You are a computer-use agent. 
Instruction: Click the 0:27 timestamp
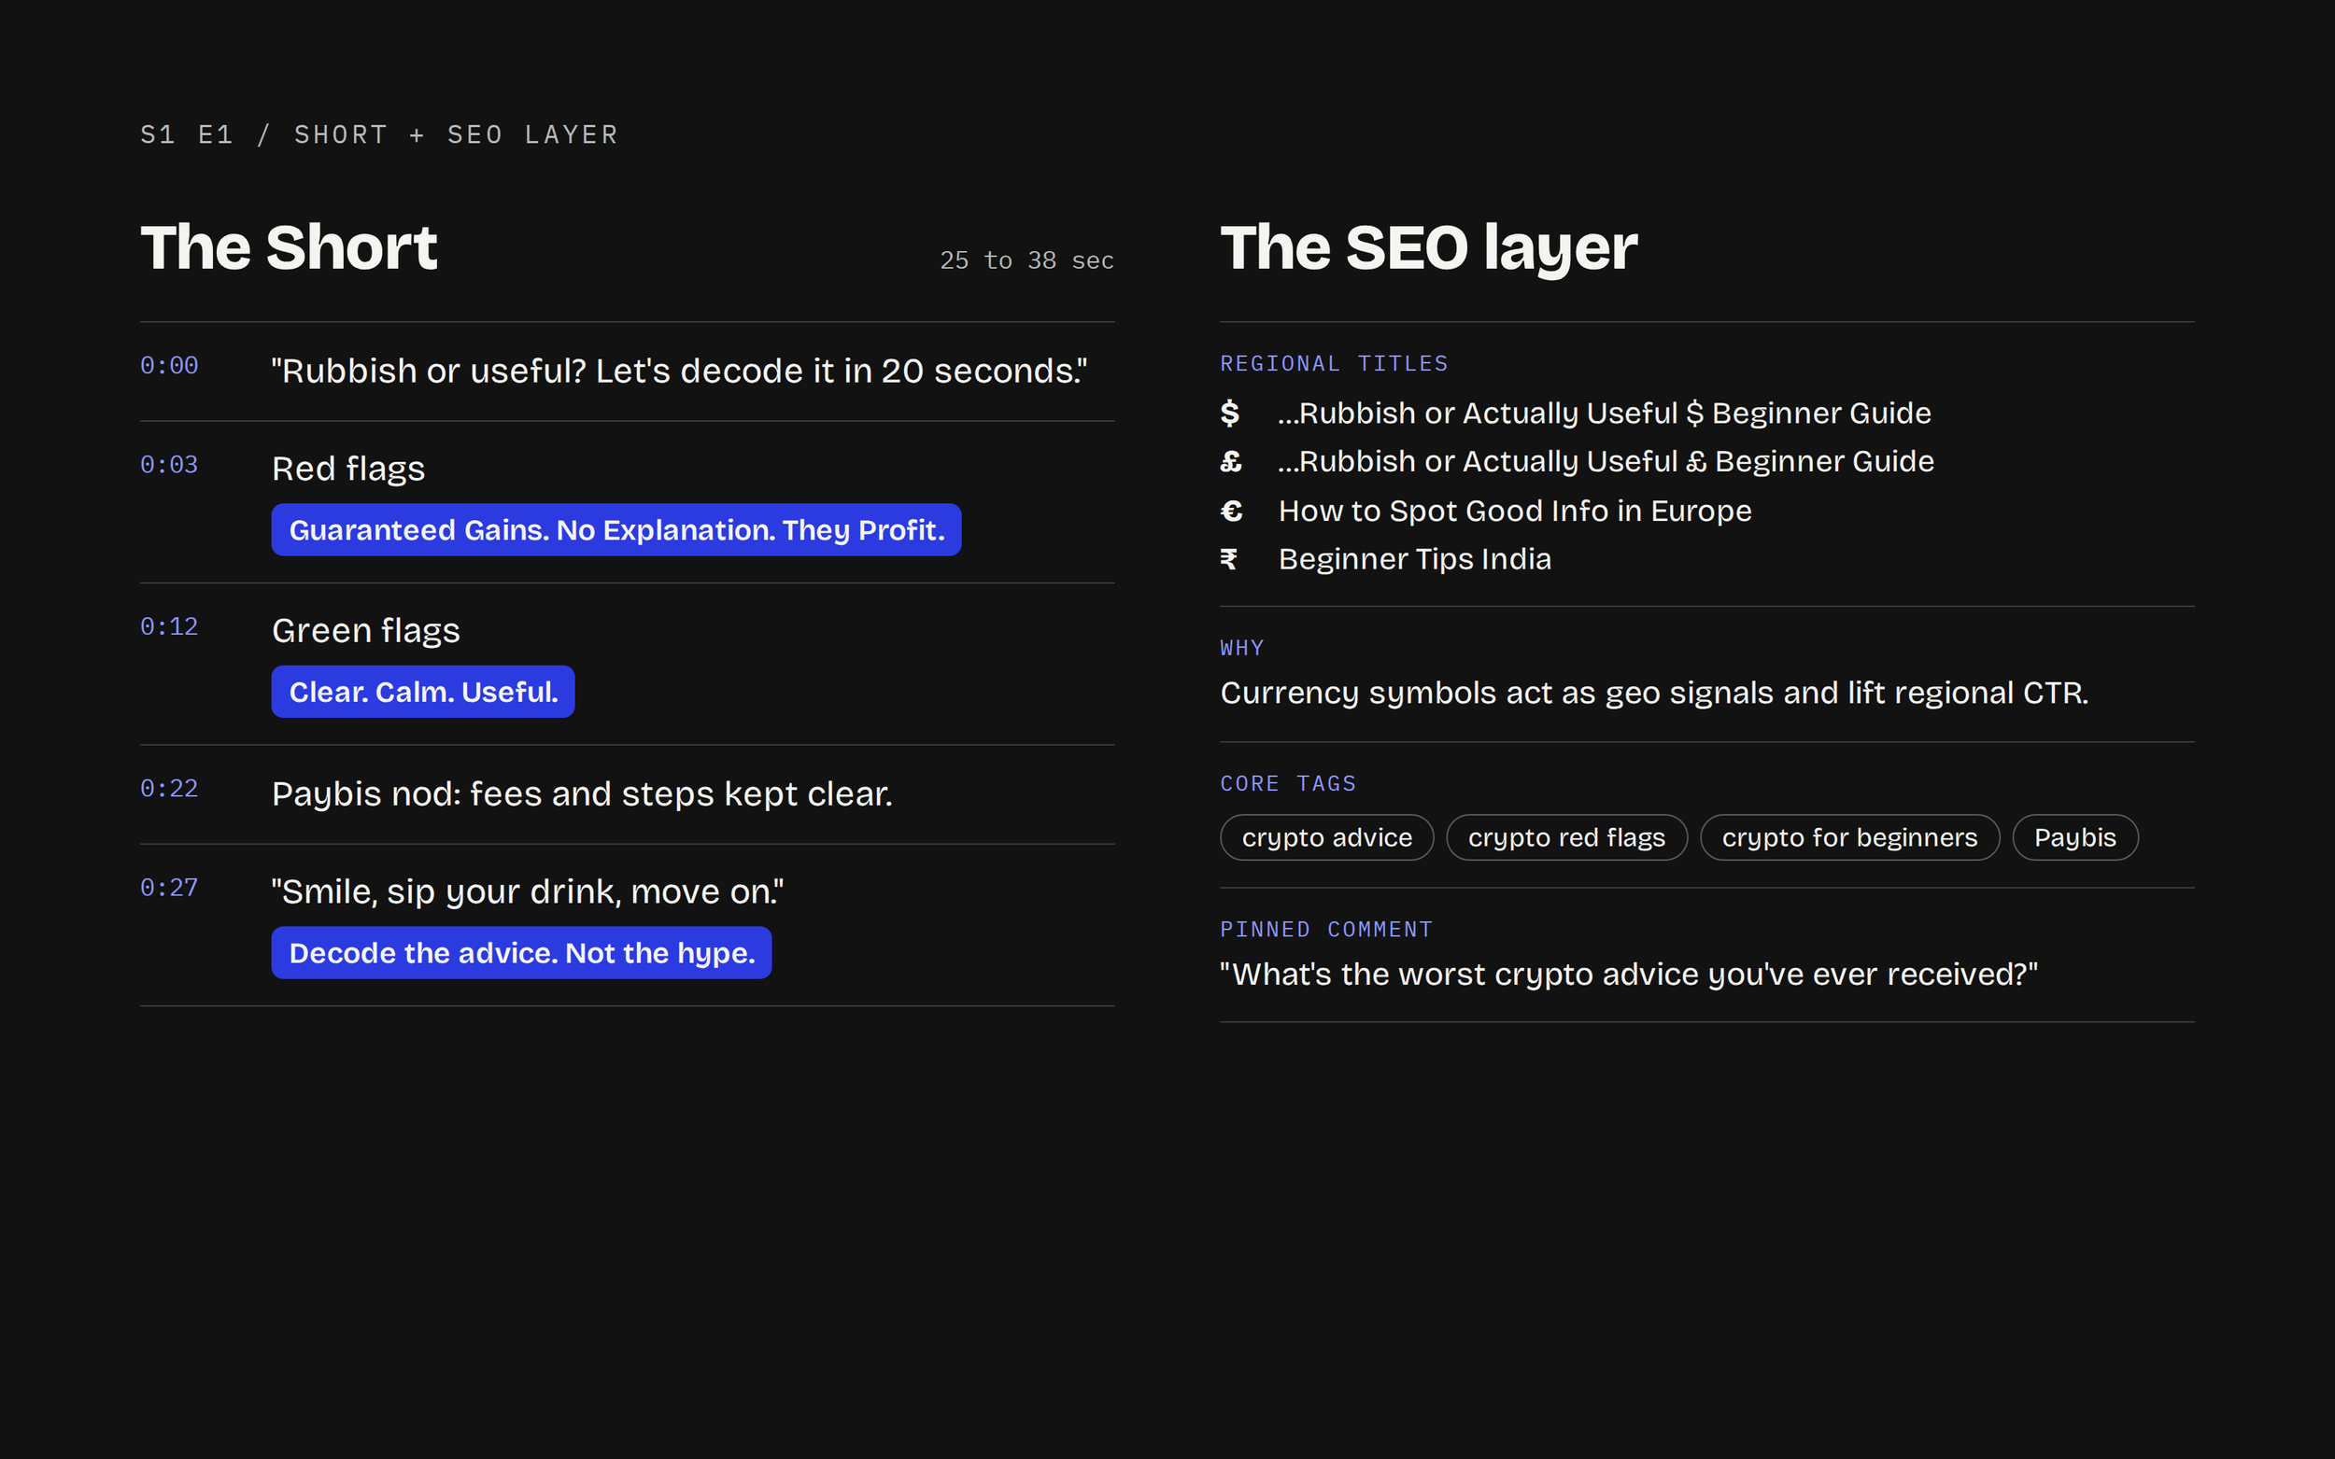169,888
